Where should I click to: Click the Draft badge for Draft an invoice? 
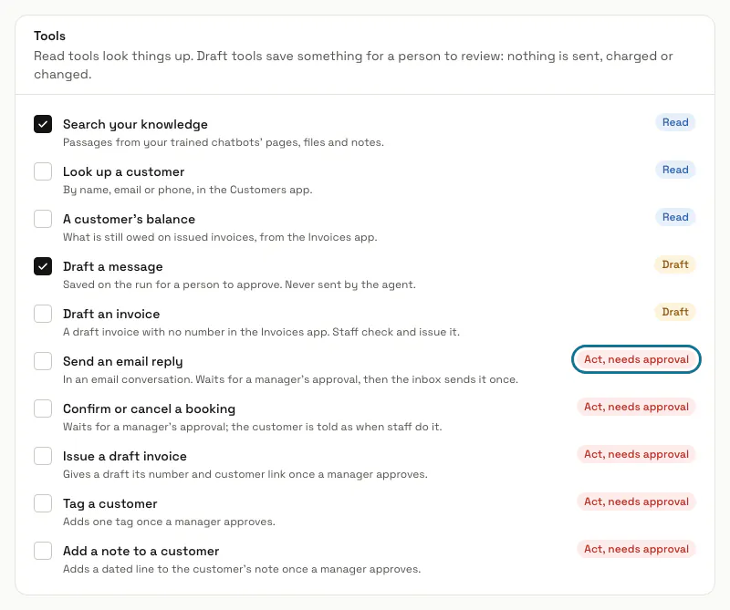(675, 312)
